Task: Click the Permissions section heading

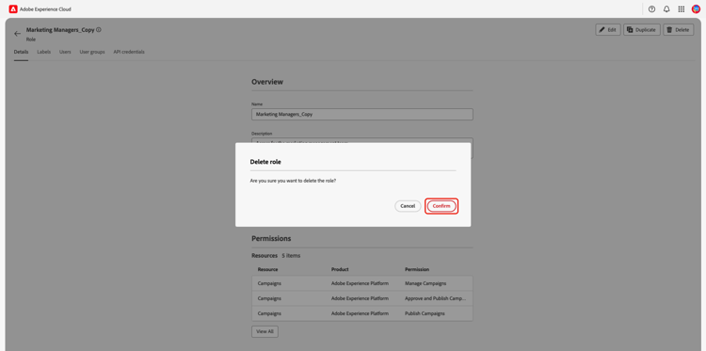Action: pyautogui.click(x=271, y=238)
